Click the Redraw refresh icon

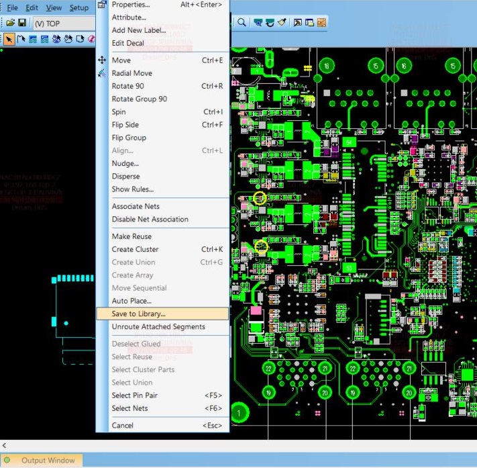tap(270, 22)
